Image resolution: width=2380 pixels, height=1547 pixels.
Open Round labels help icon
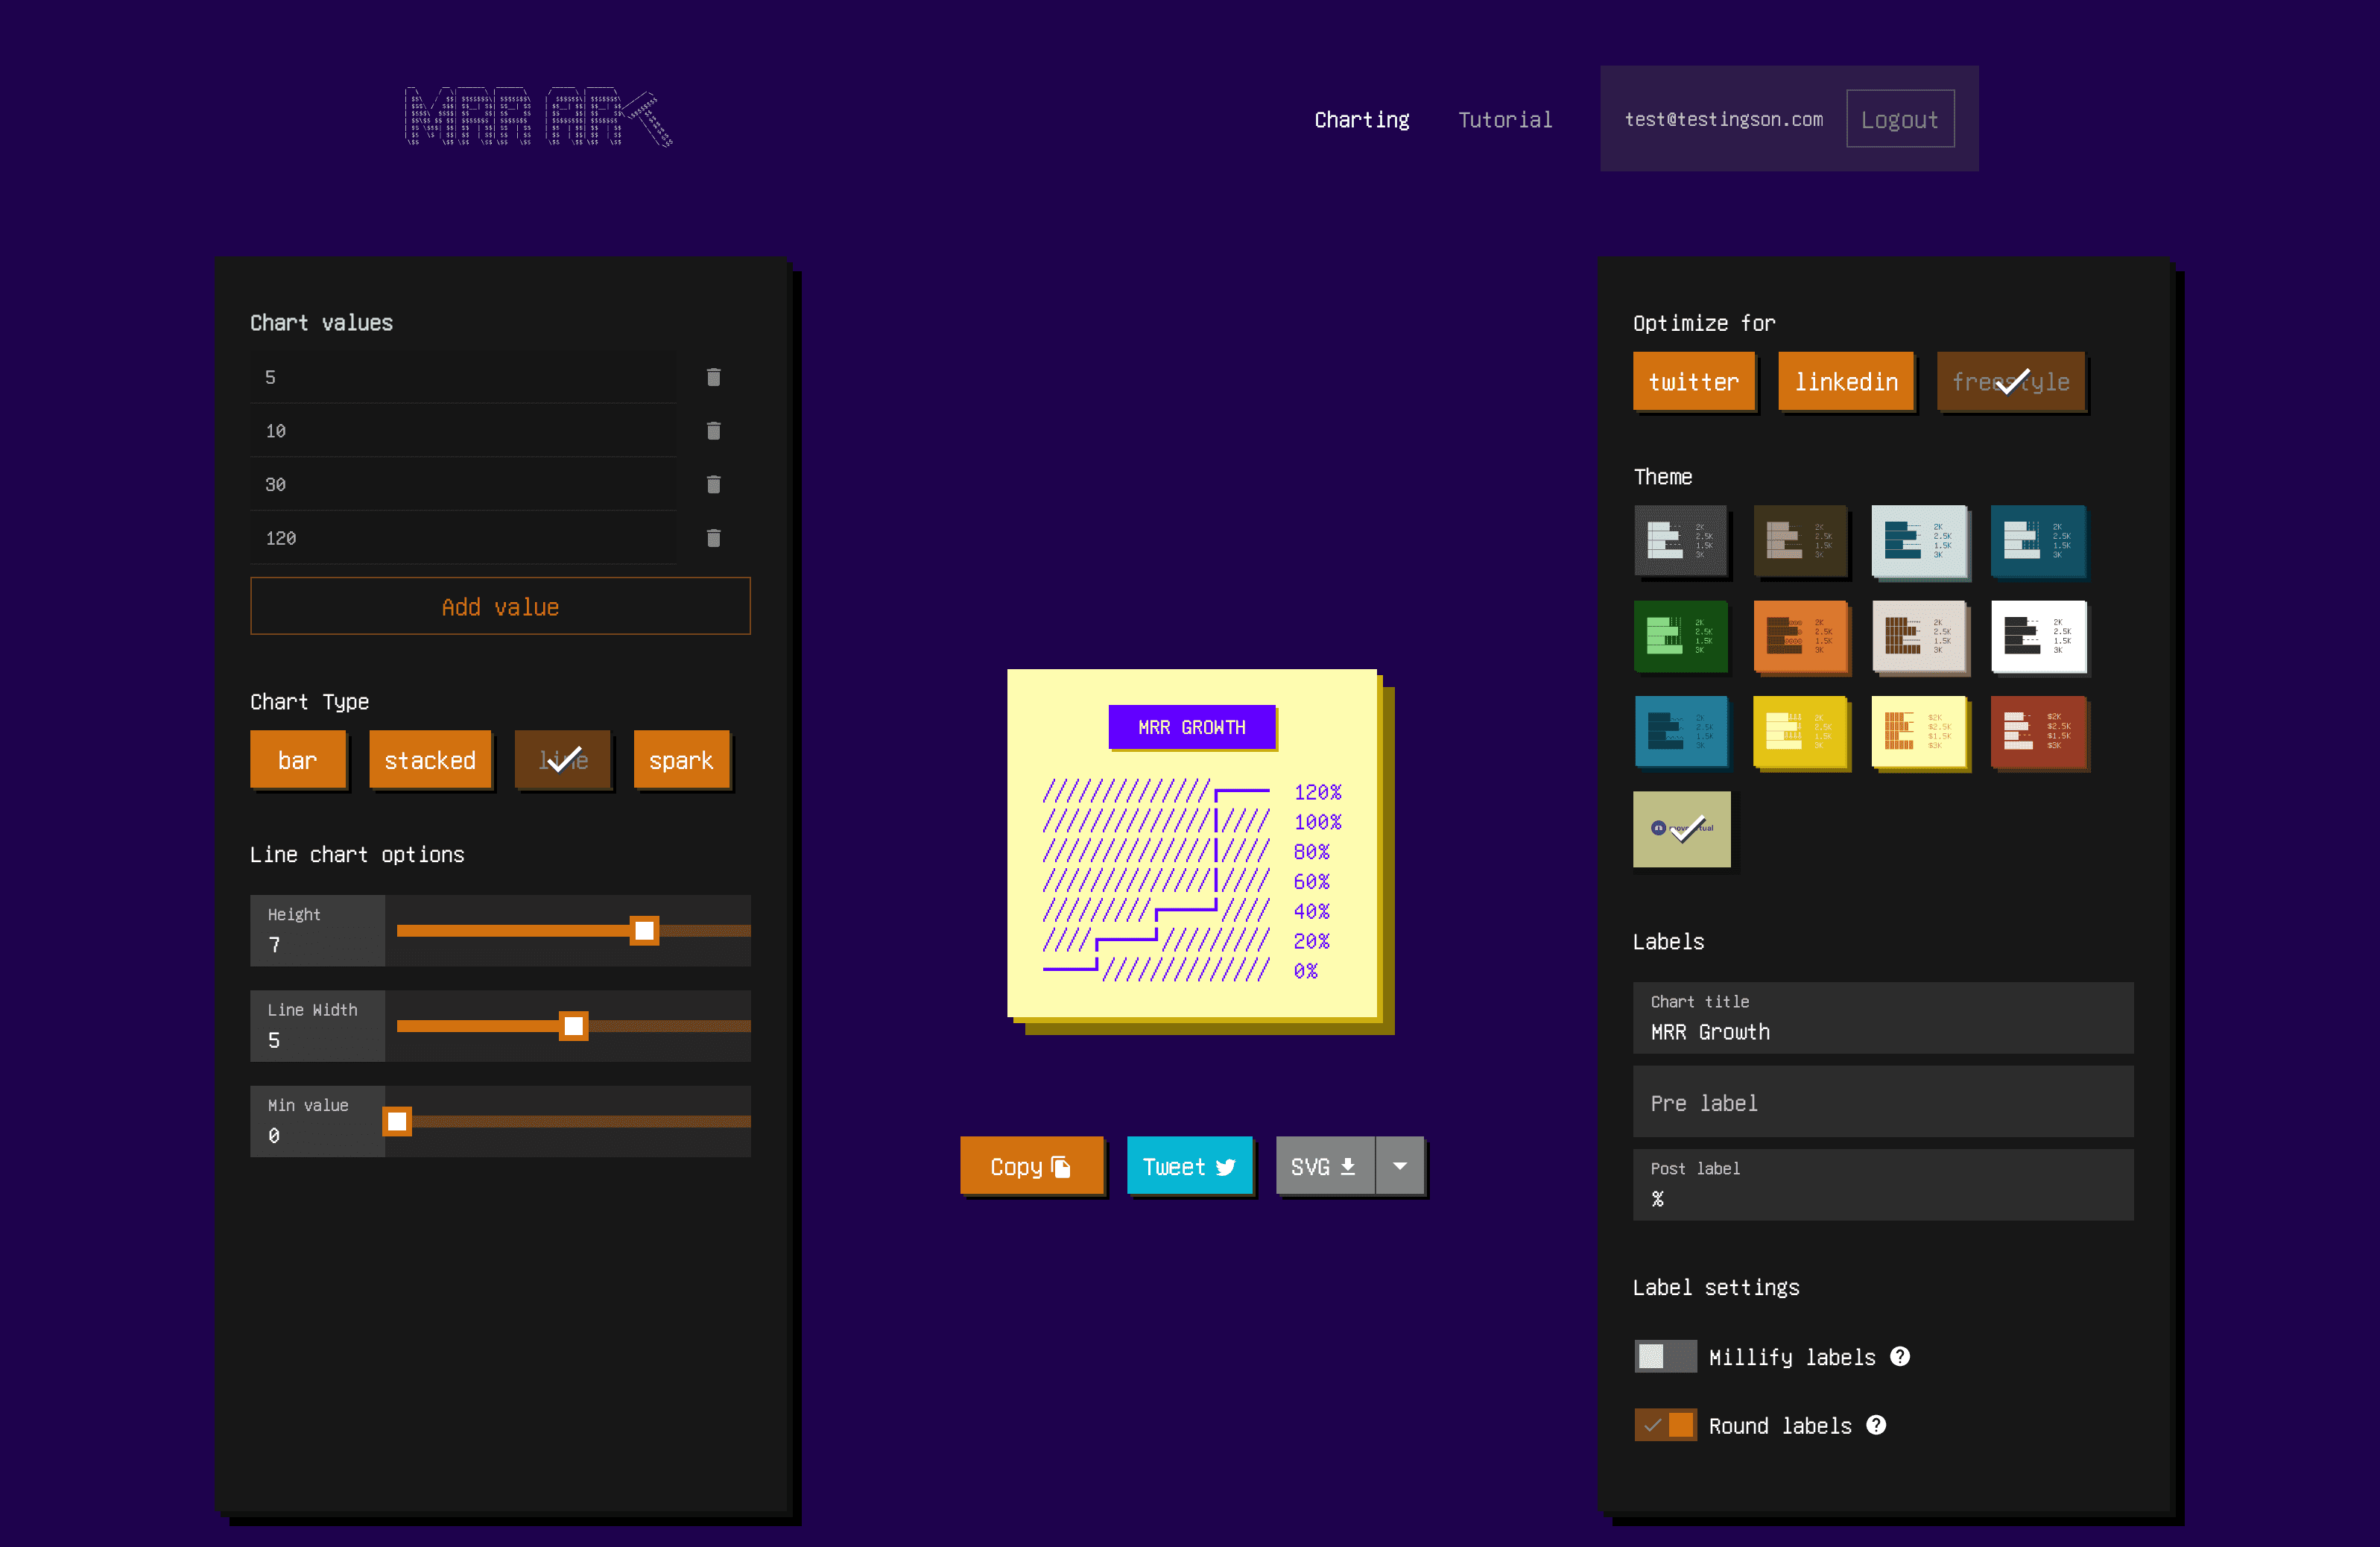point(1876,1425)
